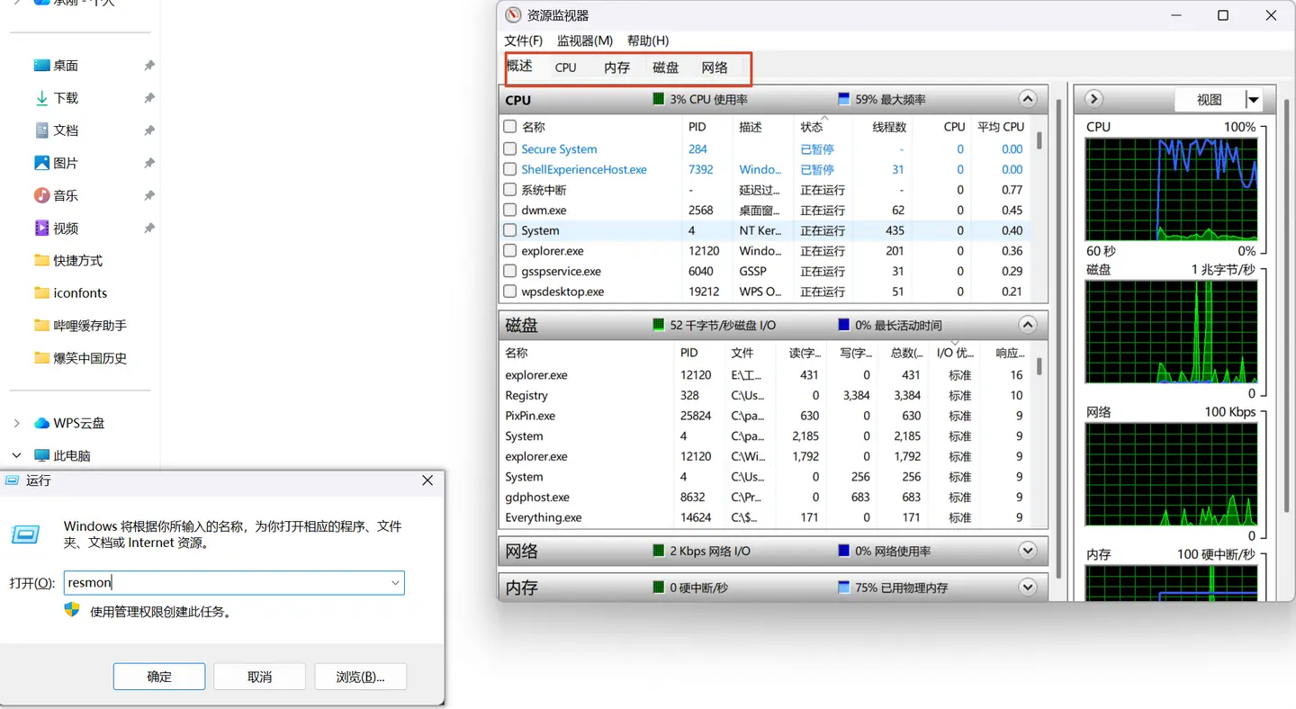Tick the 系统中断 process checkbox
Screen dimensions: 1296x709
pos(509,190)
